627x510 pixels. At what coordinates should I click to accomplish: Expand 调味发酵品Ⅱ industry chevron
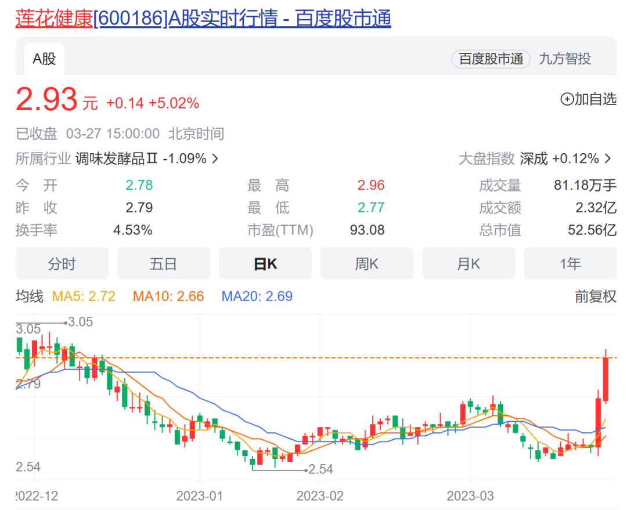point(215,158)
